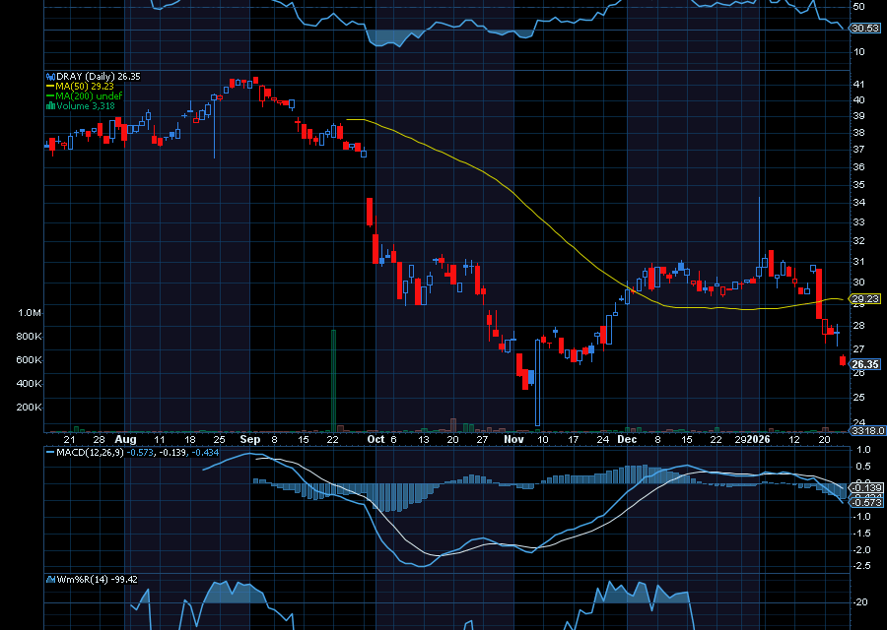Select 2026 on the date axis
The image size is (887, 630).
point(758,440)
